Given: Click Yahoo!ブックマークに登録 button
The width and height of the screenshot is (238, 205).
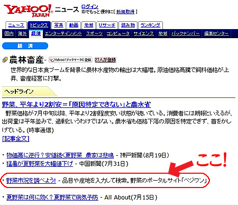Looking at the screenshot, I should [x=70, y=60].
